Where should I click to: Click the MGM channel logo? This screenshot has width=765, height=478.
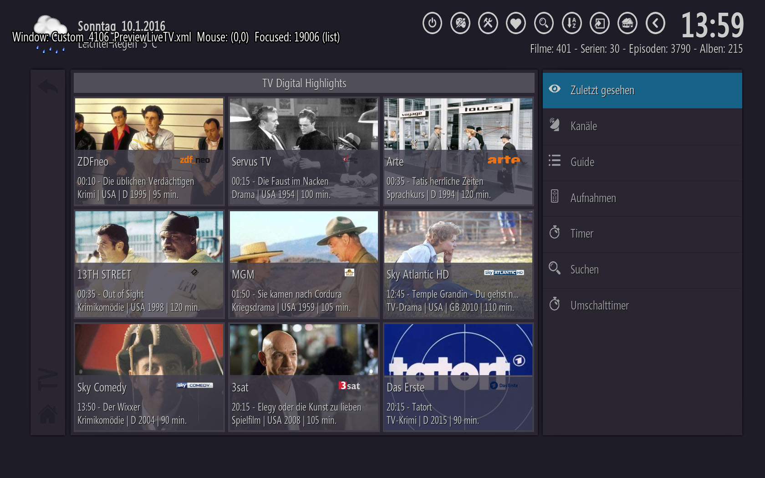349,272
